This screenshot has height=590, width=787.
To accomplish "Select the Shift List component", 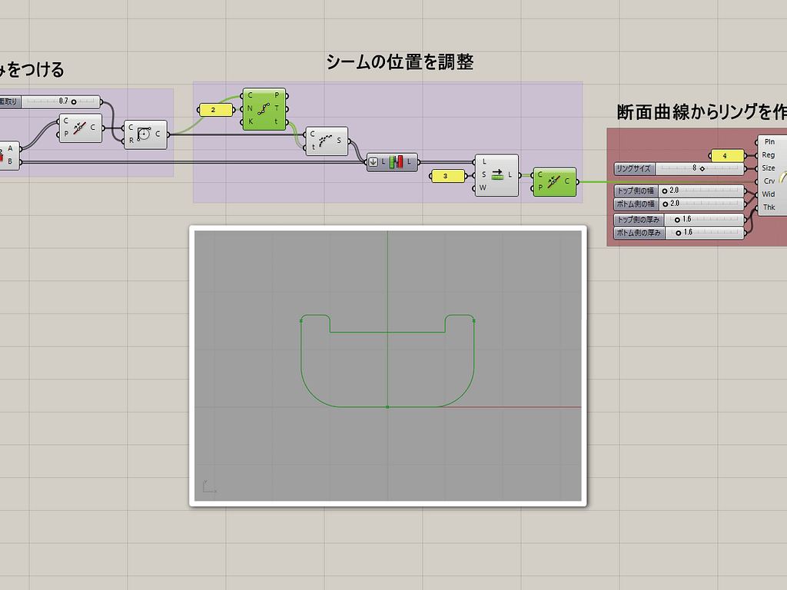I will coord(496,175).
